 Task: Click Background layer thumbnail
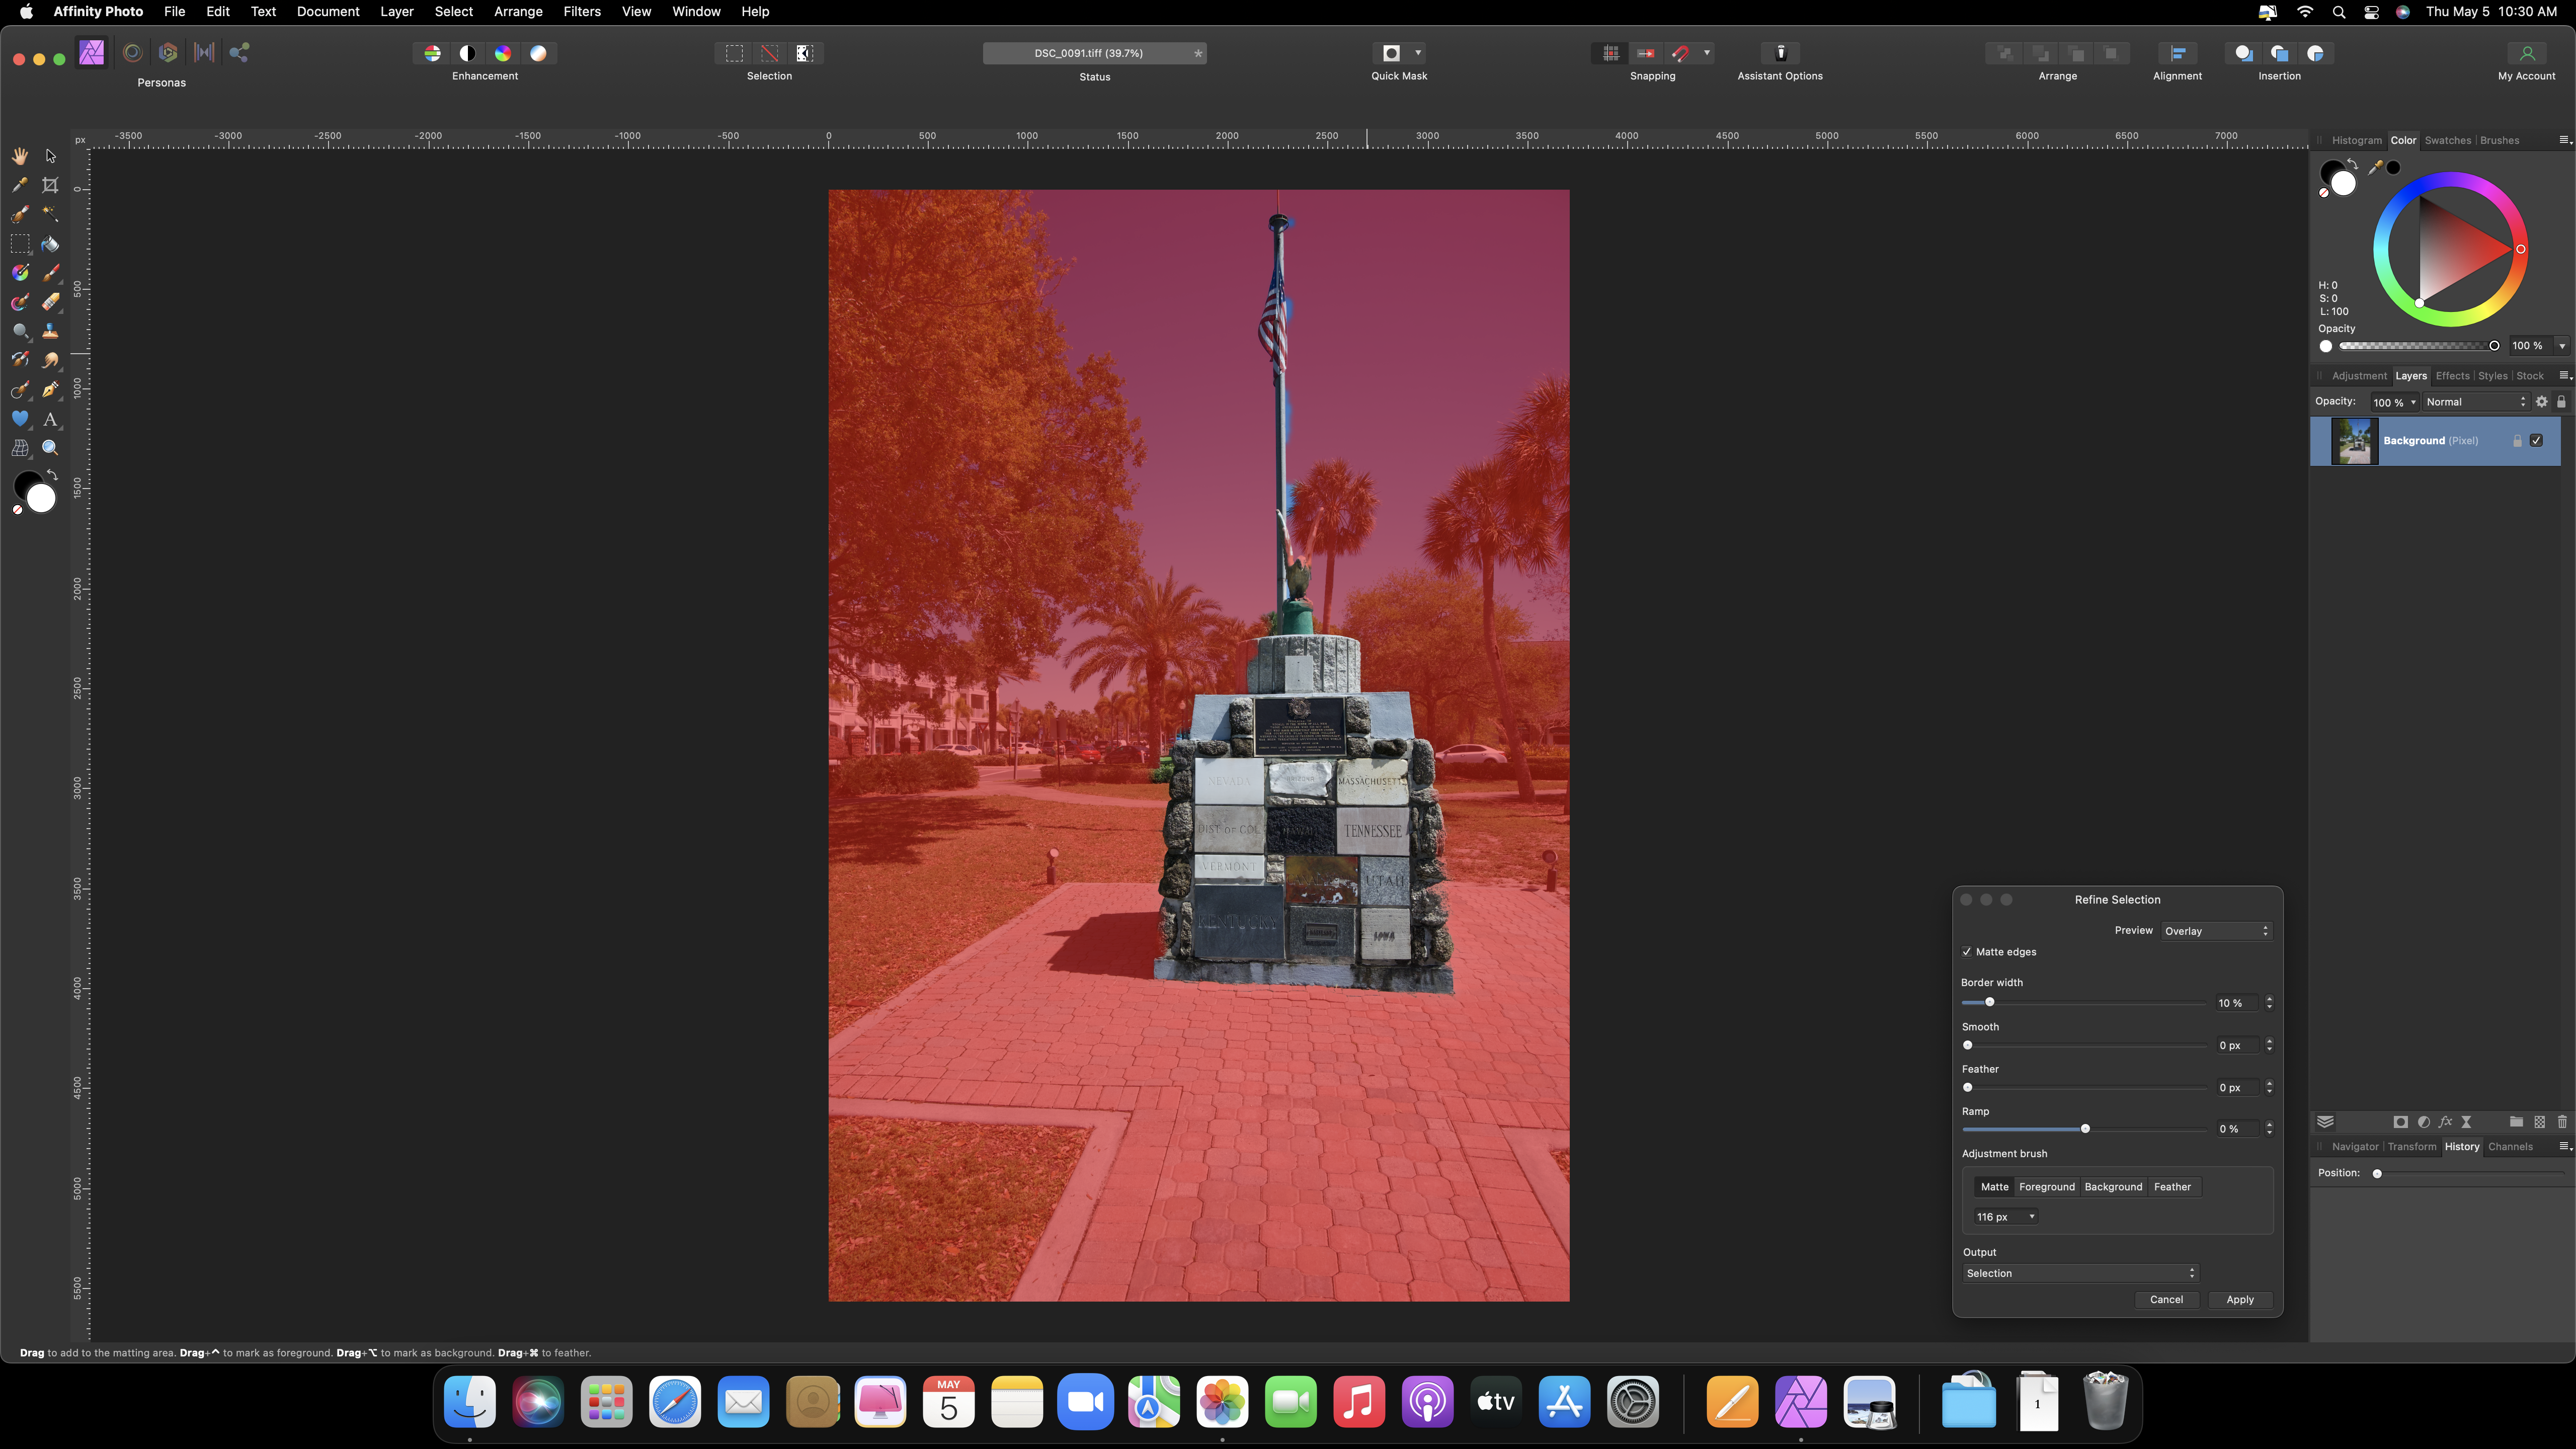tap(2354, 441)
